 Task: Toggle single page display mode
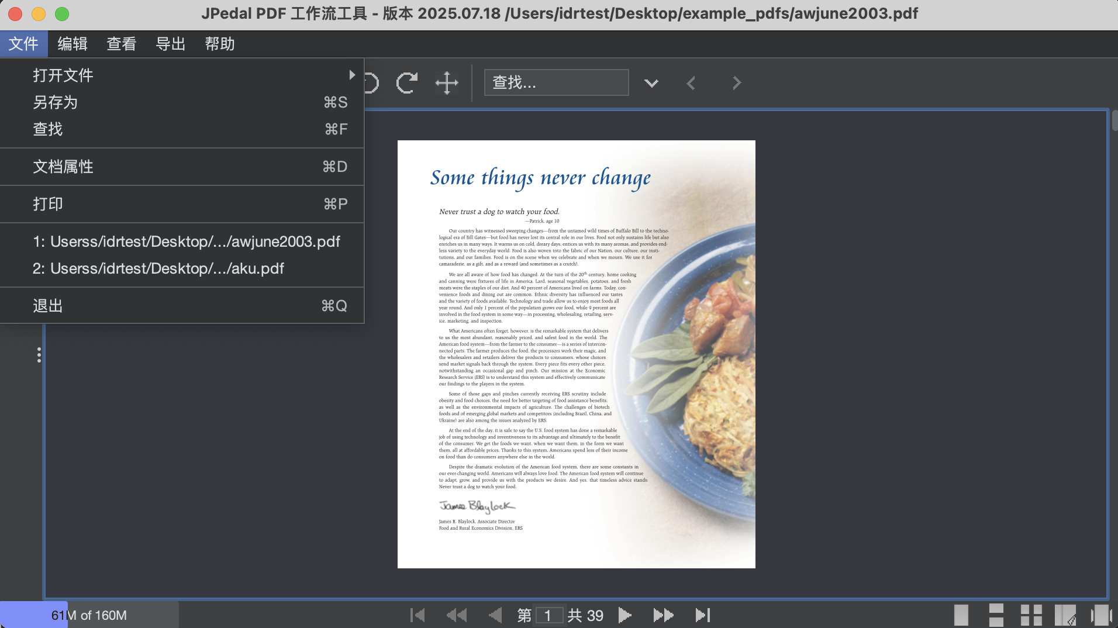(962, 615)
